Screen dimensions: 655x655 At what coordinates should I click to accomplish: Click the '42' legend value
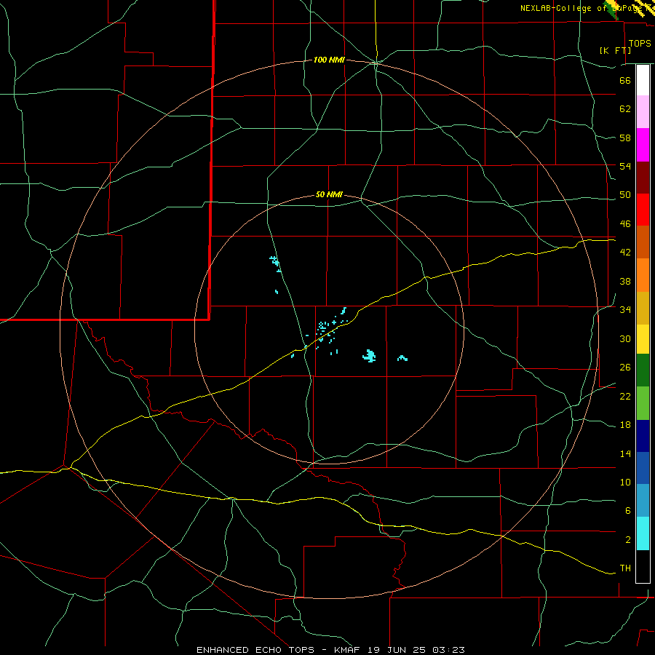click(x=625, y=252)
